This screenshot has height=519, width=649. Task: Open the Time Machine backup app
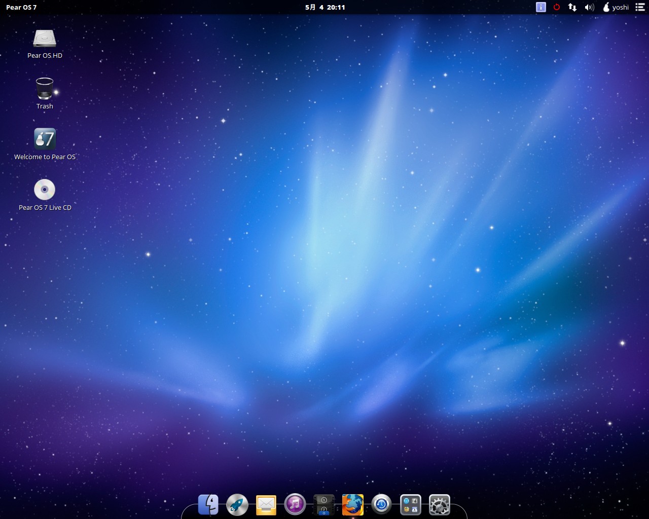click(381, 505)
